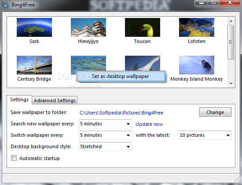
Task: Enable the Automatic startup checkbox
Action: (x=14, y=158)
